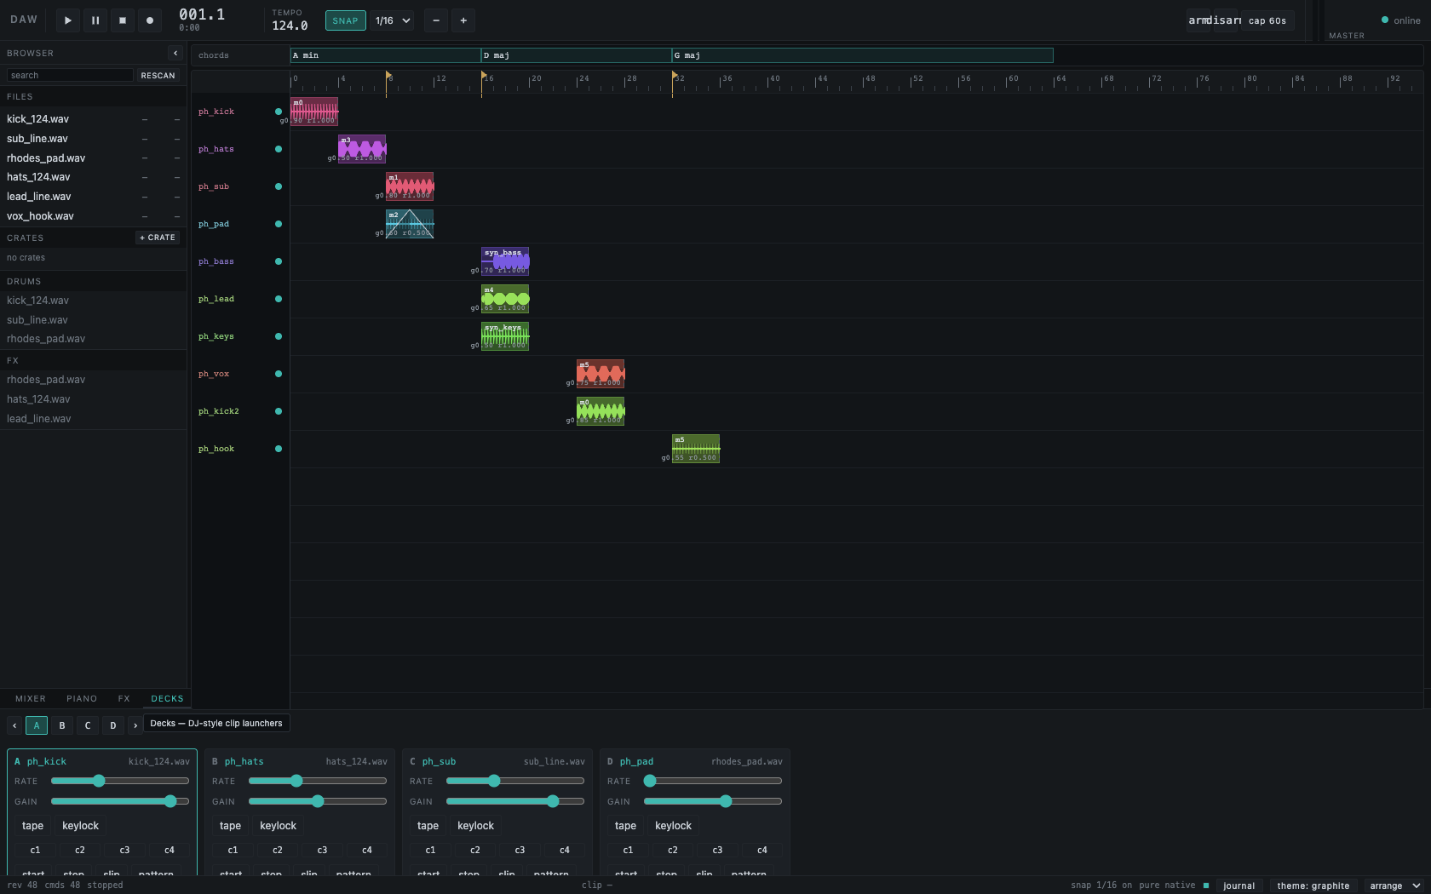The width and height of the screenshot is (1431, 894).
Task: Change theme: graphite in status bar
Action: 1313,885
